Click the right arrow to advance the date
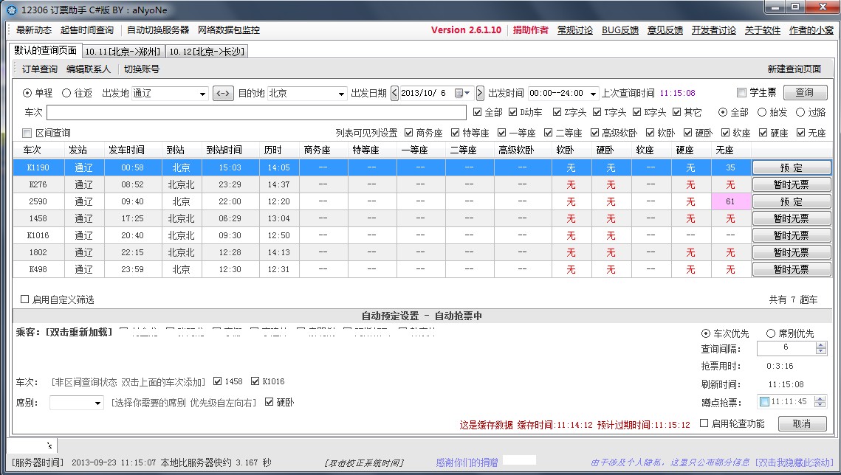The image size is (841, 475). tap(480, 94)
